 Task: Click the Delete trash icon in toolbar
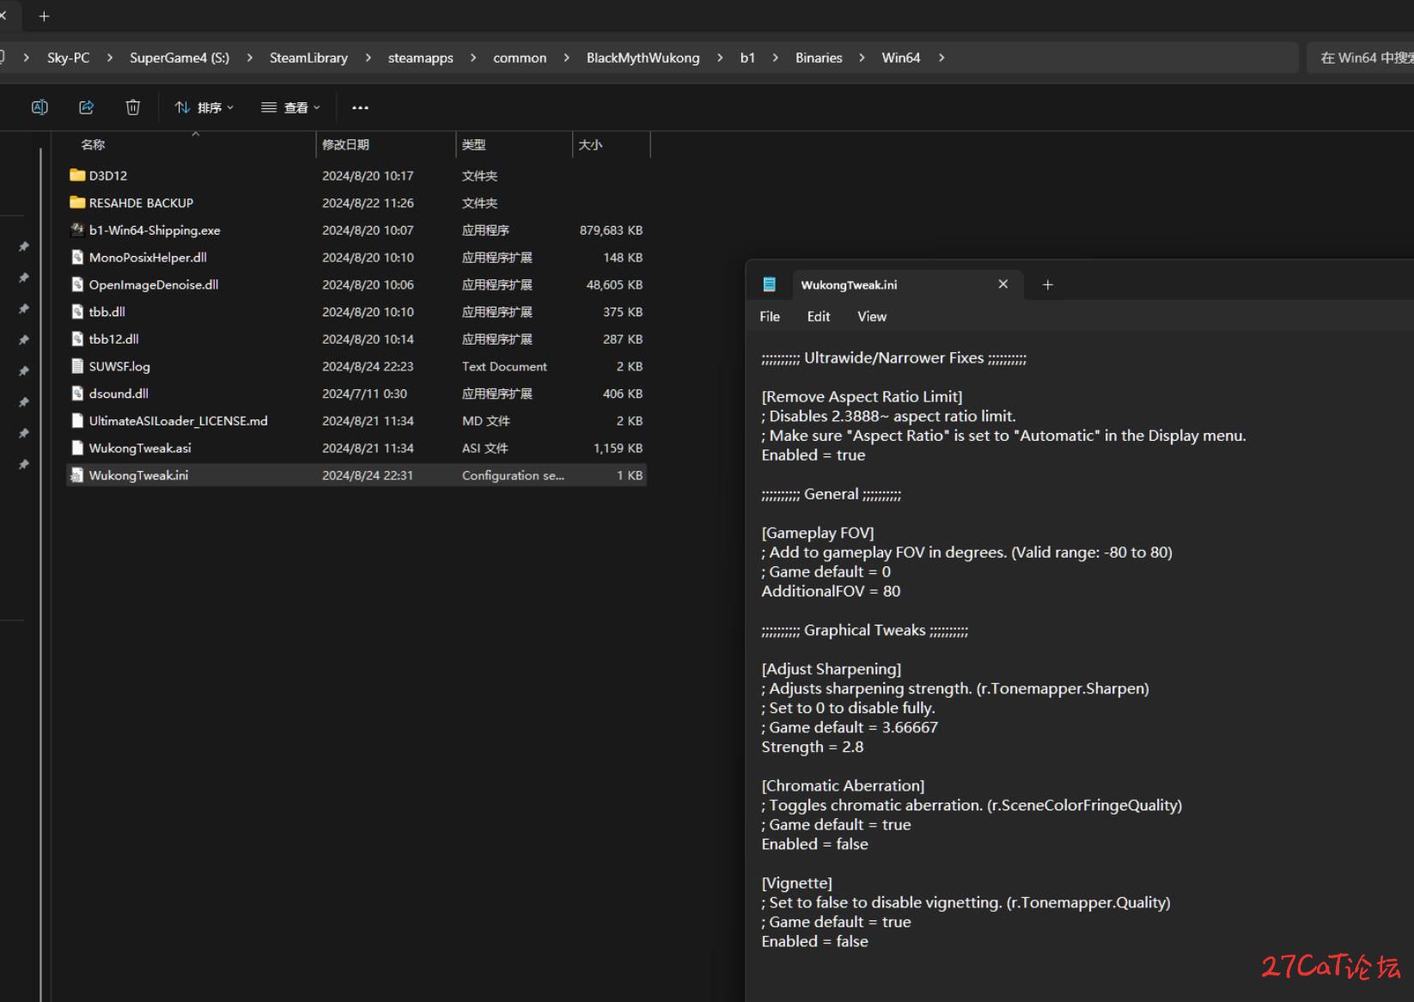pos(132,107)
